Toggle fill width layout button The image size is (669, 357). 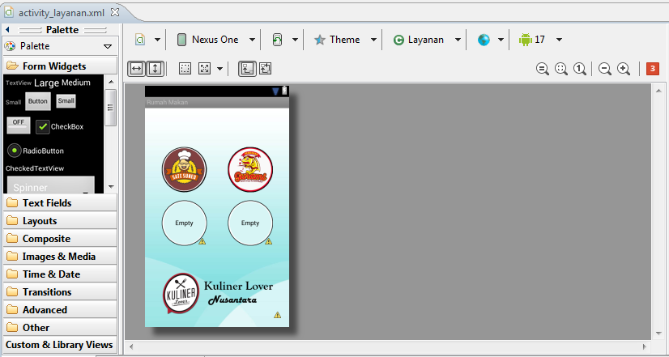pyautogui.click(x=136, y=69)
